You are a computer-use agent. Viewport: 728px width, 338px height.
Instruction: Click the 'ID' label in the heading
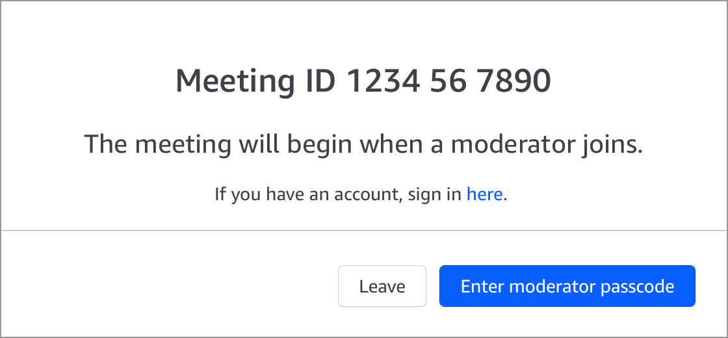pos(320,81)
